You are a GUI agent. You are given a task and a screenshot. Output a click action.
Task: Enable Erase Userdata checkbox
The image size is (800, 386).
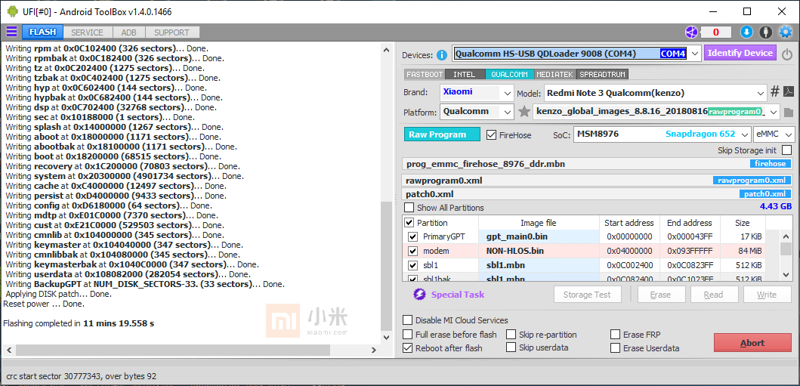point(616,348)
